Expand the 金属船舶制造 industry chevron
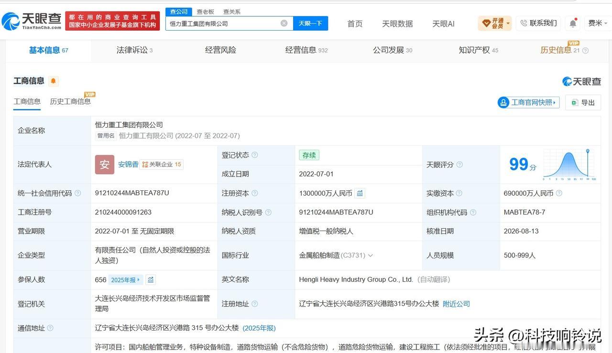The width and height of the screenshot is (612, 353). 371,255
